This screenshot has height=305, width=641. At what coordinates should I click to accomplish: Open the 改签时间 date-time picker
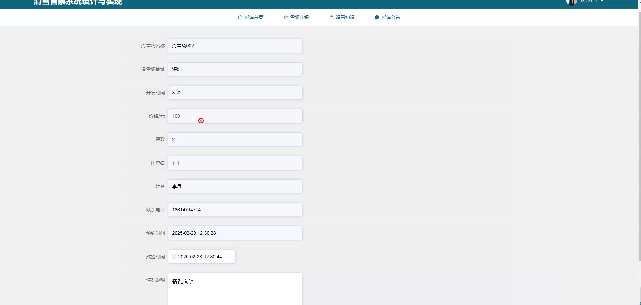[x=202, y=257]
